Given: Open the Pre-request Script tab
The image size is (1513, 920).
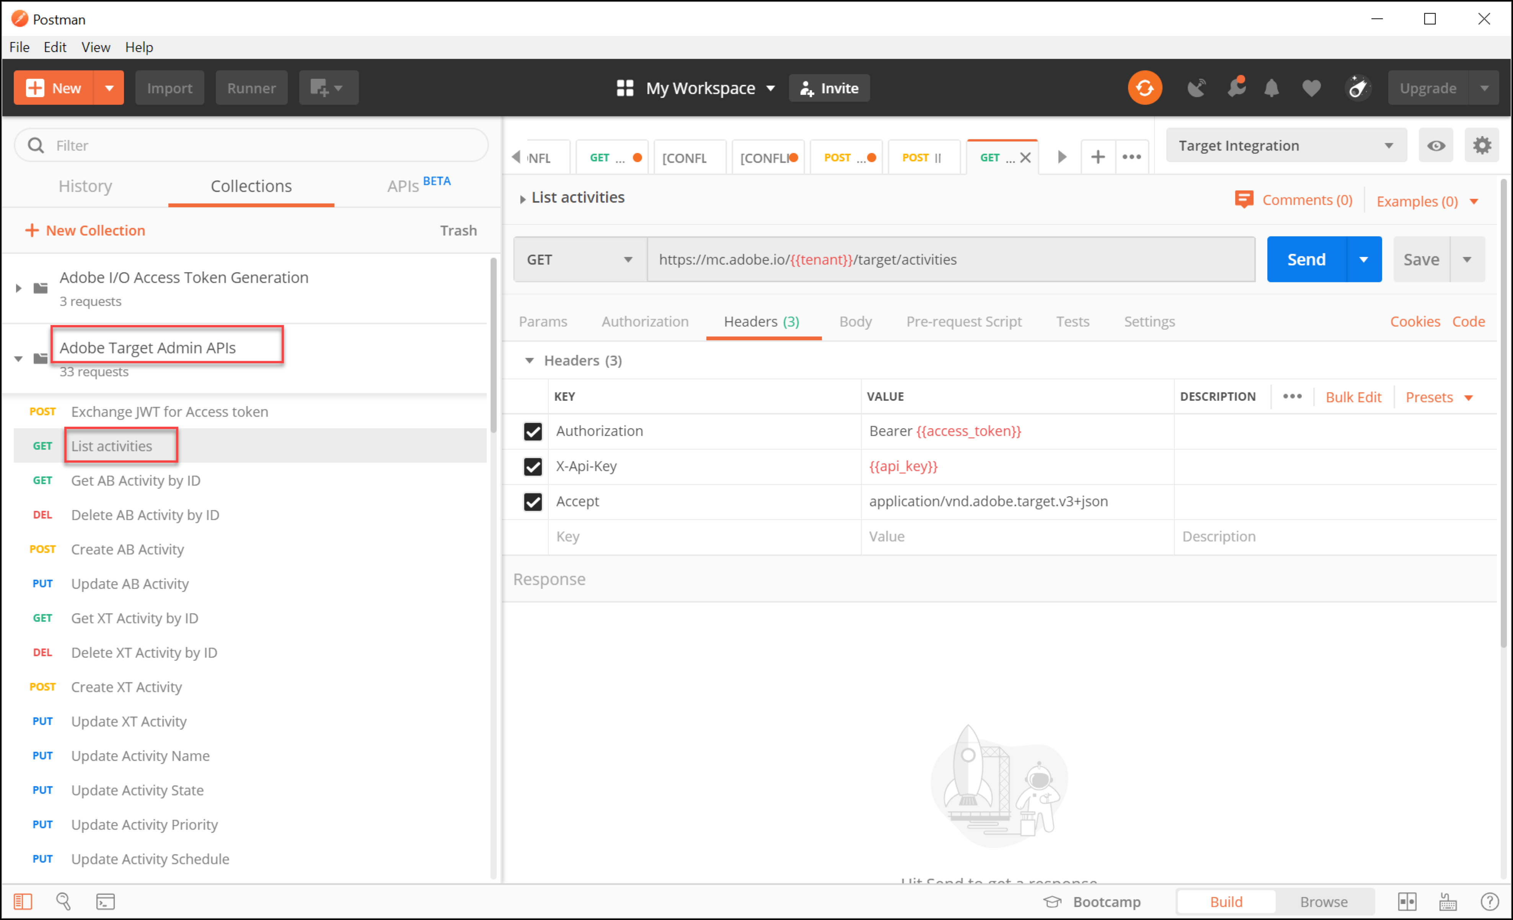Looking at the screenshot, I should 964,321.
